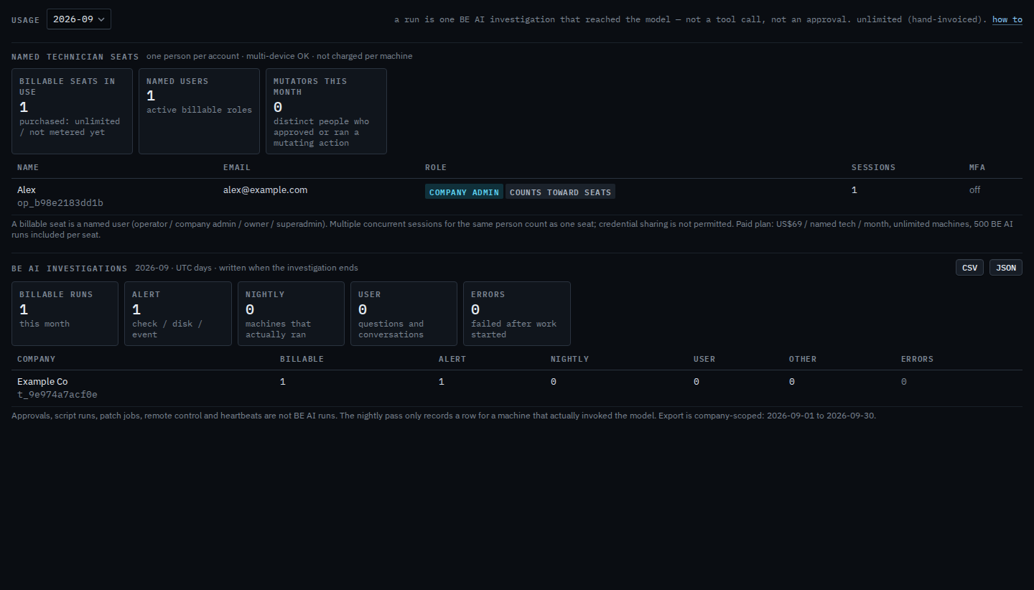1034x590 pixels.
Task: Click the Named Technician Seats heading
Action: point(75,57)
